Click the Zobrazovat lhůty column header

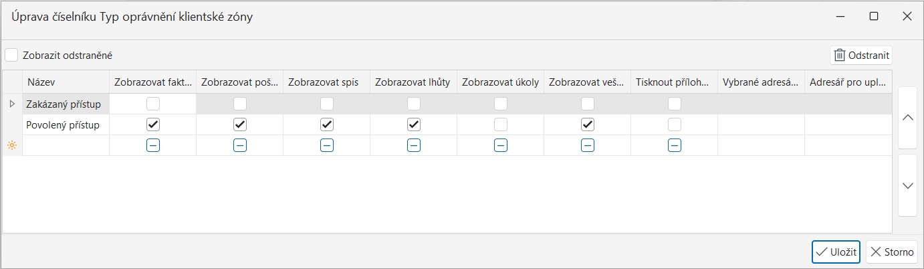tap(413, 82)
